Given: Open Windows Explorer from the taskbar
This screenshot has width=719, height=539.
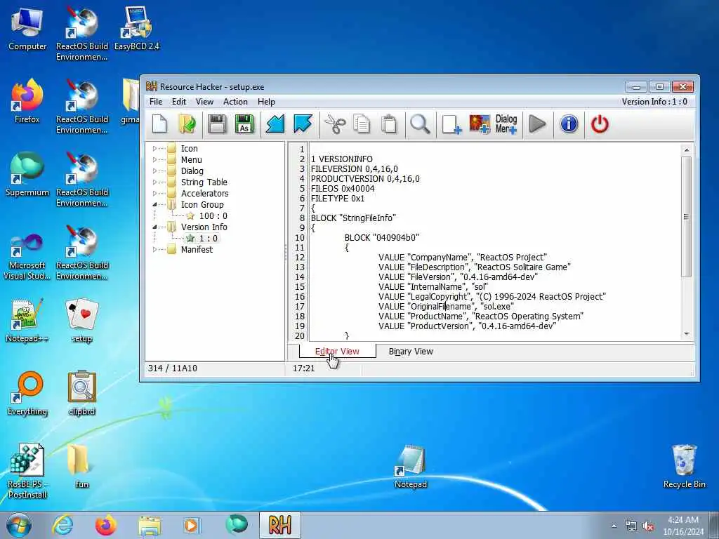Looking at the screenshot, I should click(150, 525).
